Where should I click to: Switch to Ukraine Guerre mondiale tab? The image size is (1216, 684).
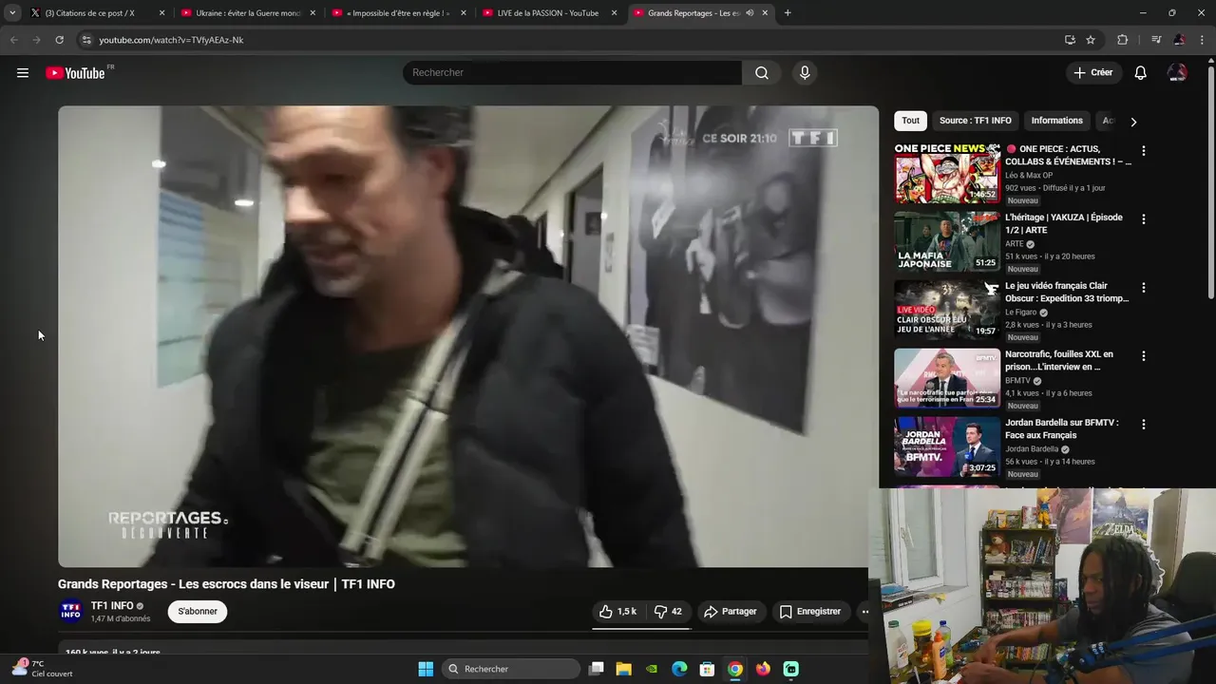248,13
